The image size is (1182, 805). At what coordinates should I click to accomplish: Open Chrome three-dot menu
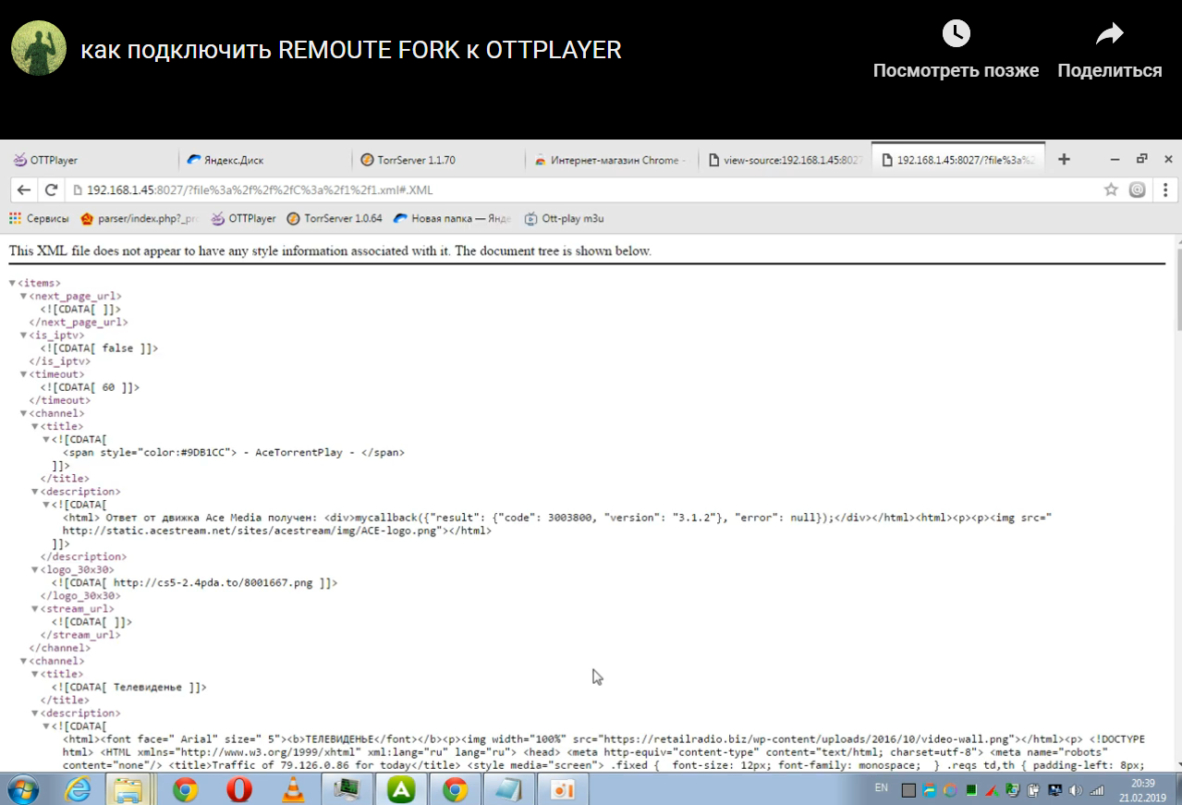pyautogui.click(x=1164, y=190)
